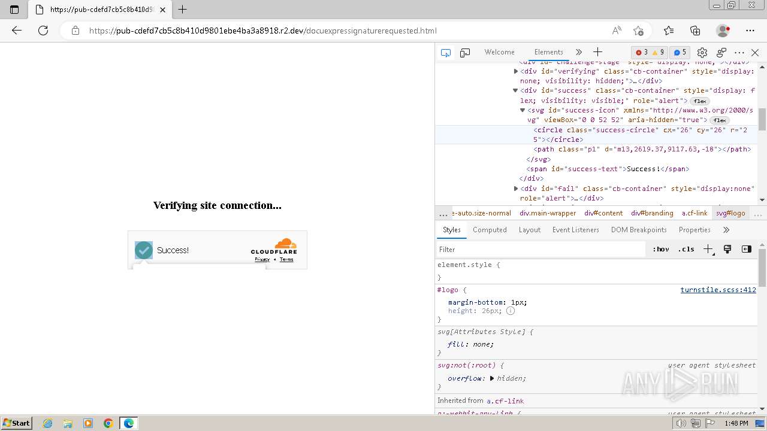Viewport: 767px width, 431px height.
Task: Select the span success-text row
Action: [x=597, y=169]
